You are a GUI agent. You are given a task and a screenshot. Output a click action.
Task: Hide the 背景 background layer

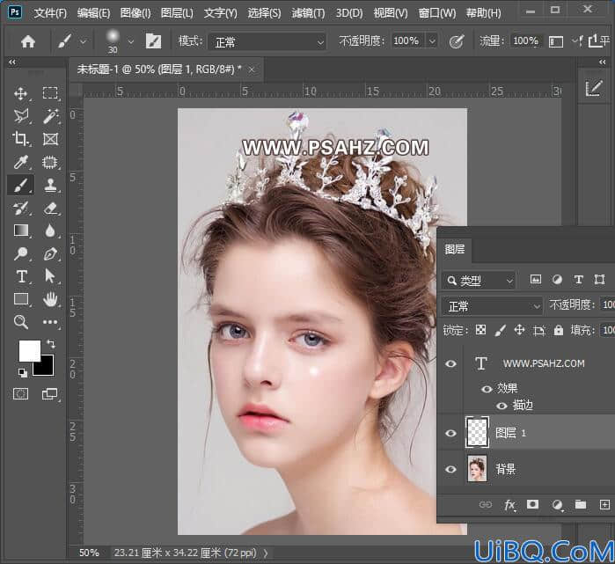(451, 469)
